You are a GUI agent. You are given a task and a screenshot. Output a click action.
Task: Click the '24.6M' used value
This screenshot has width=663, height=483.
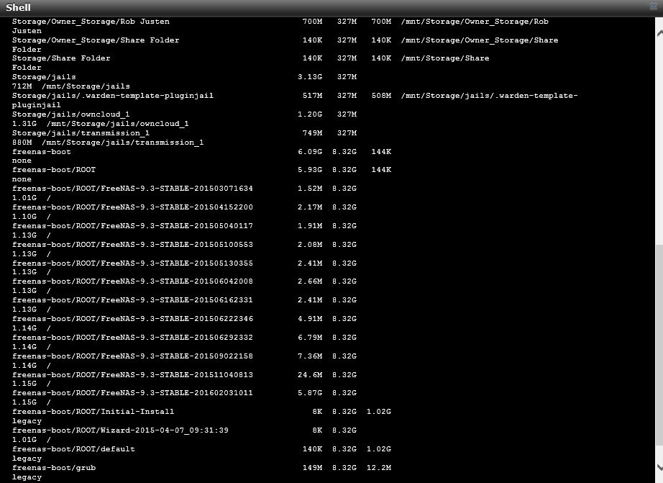[x=310, y=374]
